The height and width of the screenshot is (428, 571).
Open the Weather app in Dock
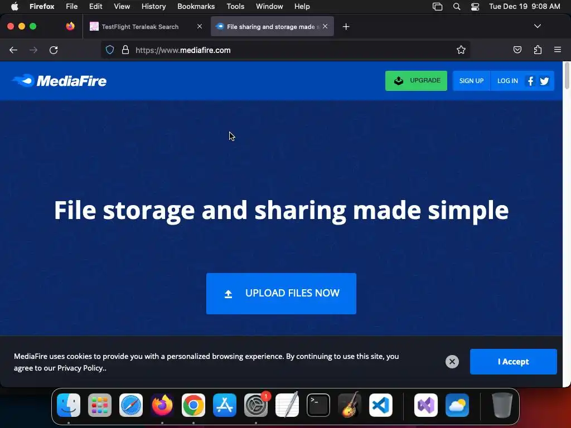coord(457,405)
